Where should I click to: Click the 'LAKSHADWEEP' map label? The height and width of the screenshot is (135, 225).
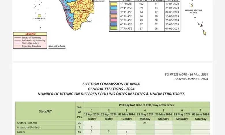click(40, 18)
